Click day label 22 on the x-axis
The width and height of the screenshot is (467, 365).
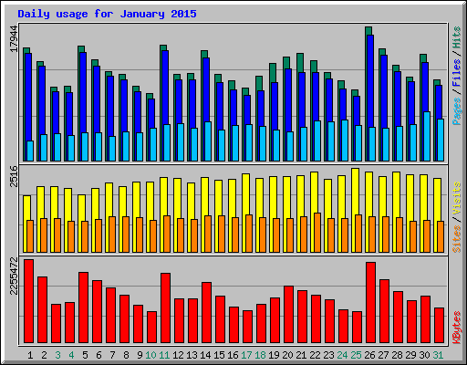pyautogui.click(x=315, y=355)
